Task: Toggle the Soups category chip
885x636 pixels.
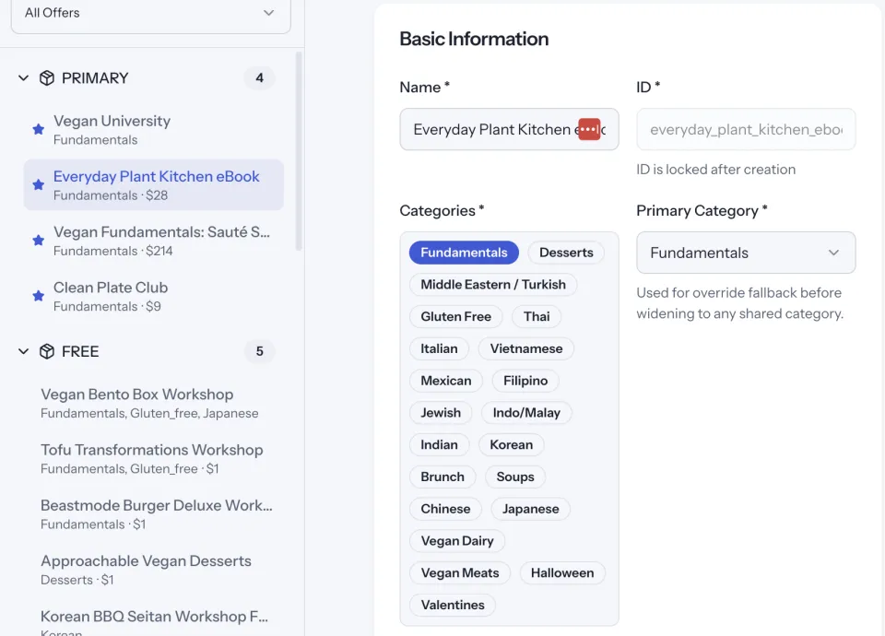Action: (x=515, y=477)
